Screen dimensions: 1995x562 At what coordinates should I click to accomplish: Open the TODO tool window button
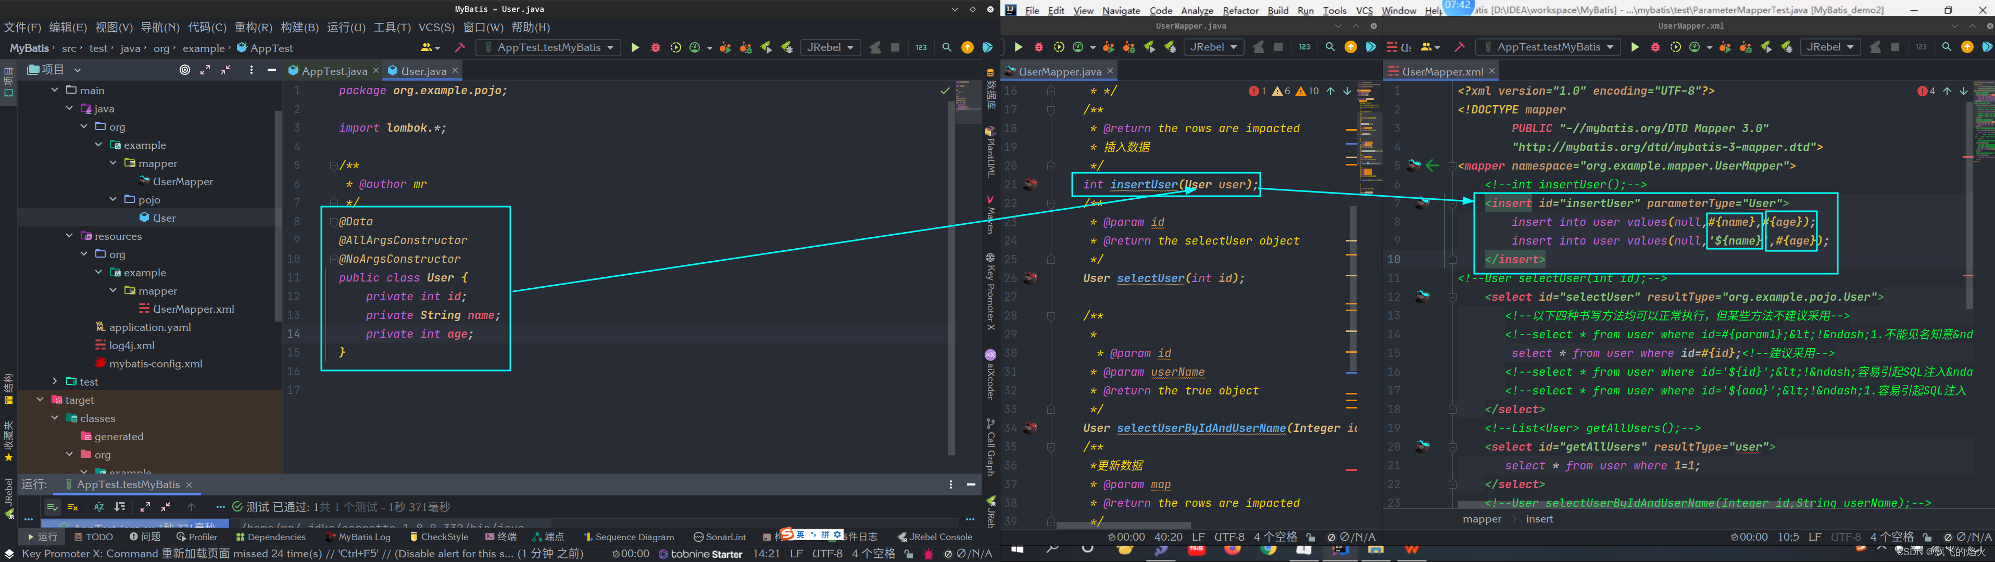tap(94, 537)
